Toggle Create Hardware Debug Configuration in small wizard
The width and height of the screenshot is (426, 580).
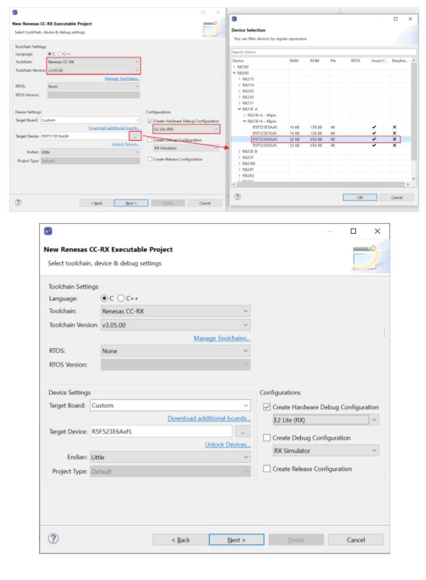150,121
